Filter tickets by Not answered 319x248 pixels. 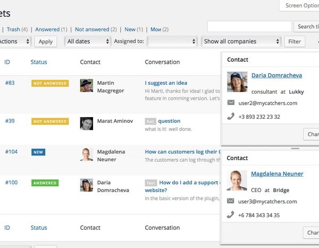pos(92,29)
